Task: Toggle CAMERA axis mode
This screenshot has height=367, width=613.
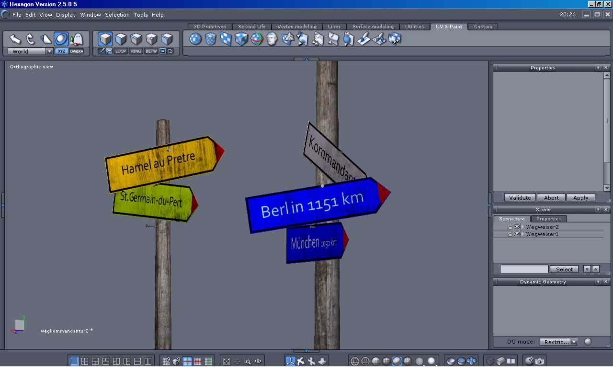Action: tap(77, 51)
